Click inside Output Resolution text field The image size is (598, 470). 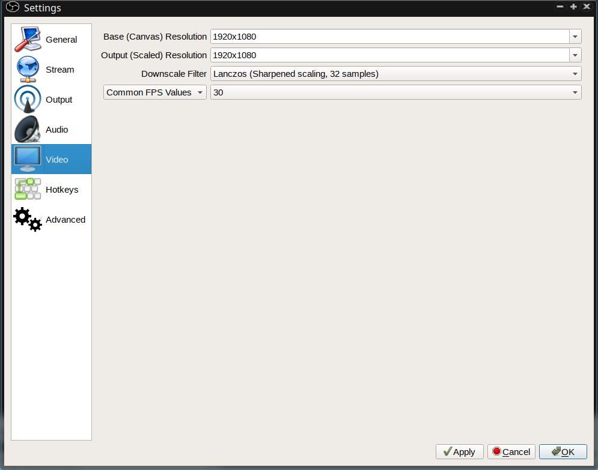[389, 55]
